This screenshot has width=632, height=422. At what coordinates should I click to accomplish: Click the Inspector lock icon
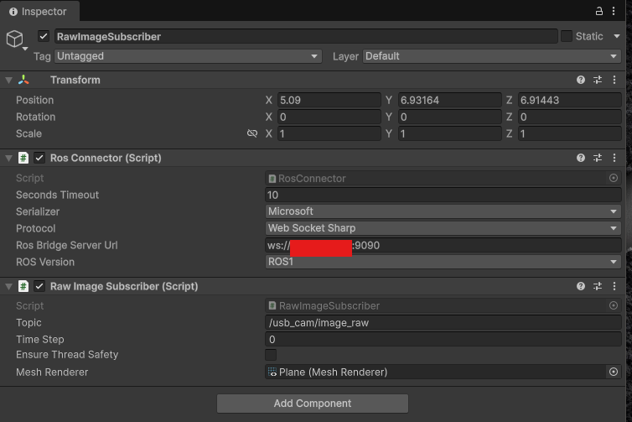click(x=598, y=12)
